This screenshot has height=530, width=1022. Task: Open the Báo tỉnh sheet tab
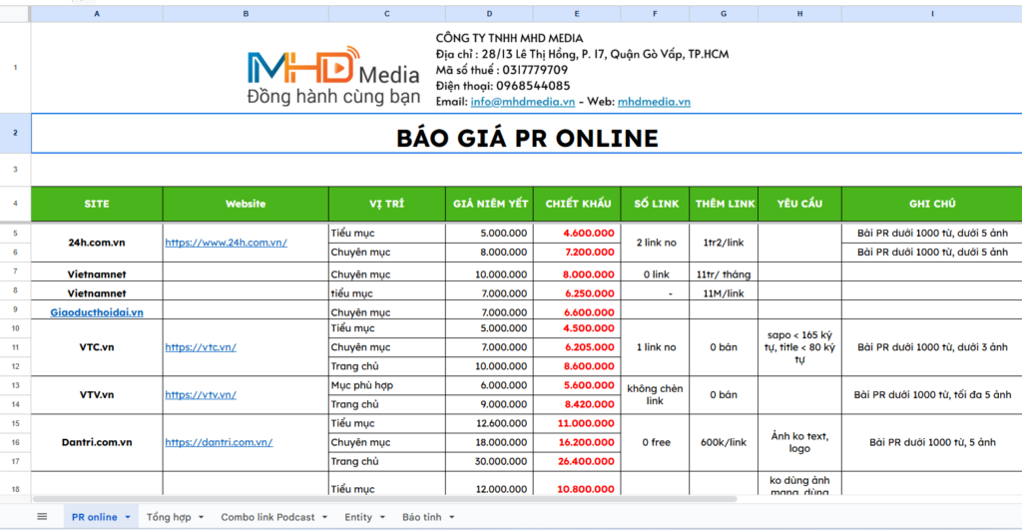[x=421, y=517]
